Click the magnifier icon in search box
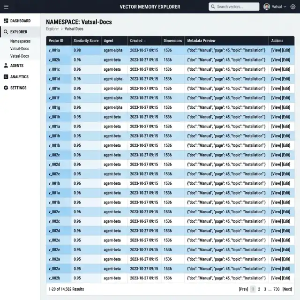This screenshot has width=300, height=300. coord(213,7)
